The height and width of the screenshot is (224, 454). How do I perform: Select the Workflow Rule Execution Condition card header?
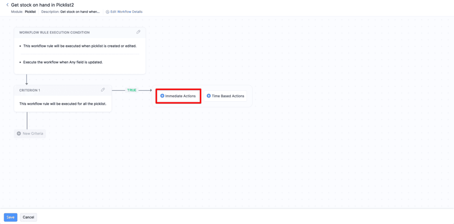point(54,32)
